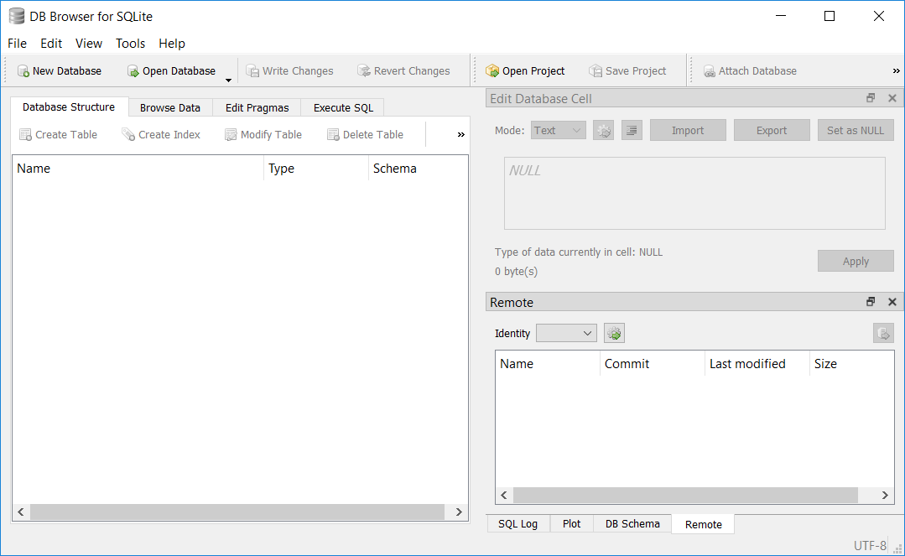Sort Remote list by Commit column
The image size is (905, 556).
pos(653,364)
